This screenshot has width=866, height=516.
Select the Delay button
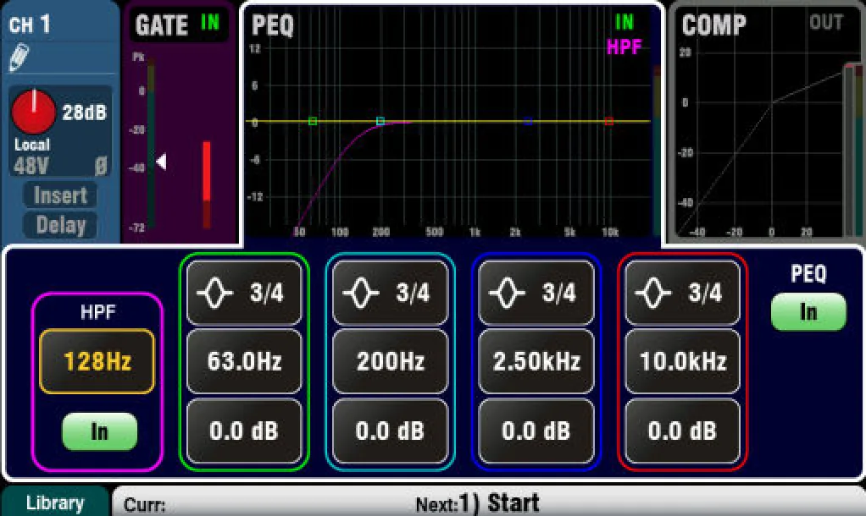60,226
